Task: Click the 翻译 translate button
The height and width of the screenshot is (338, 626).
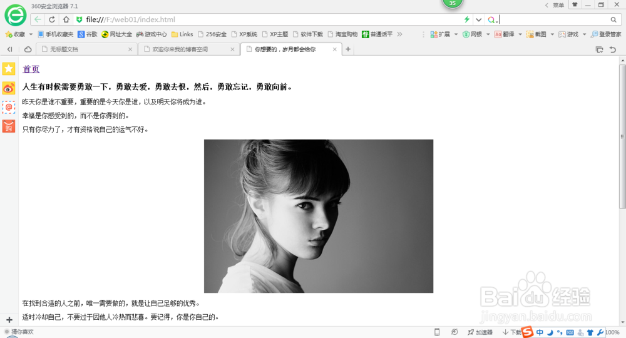Action: tap(504, 34)
